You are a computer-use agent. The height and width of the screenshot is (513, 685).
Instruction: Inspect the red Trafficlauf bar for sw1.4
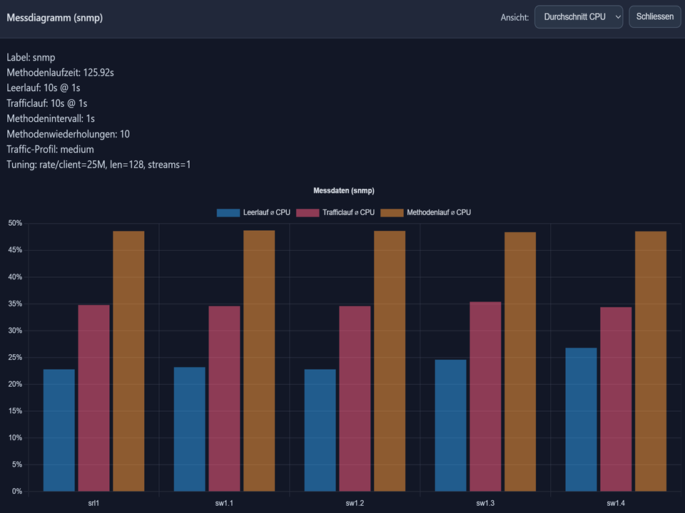pyautogui.click(x=616, y=399)
